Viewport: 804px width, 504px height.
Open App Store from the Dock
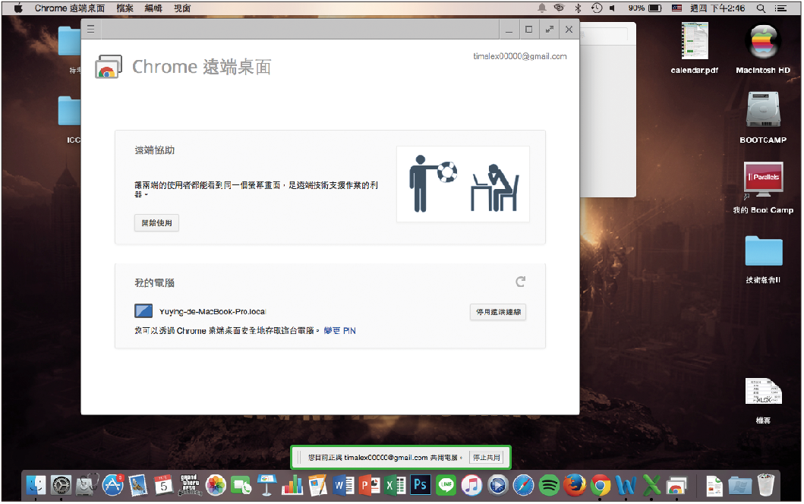113,484
